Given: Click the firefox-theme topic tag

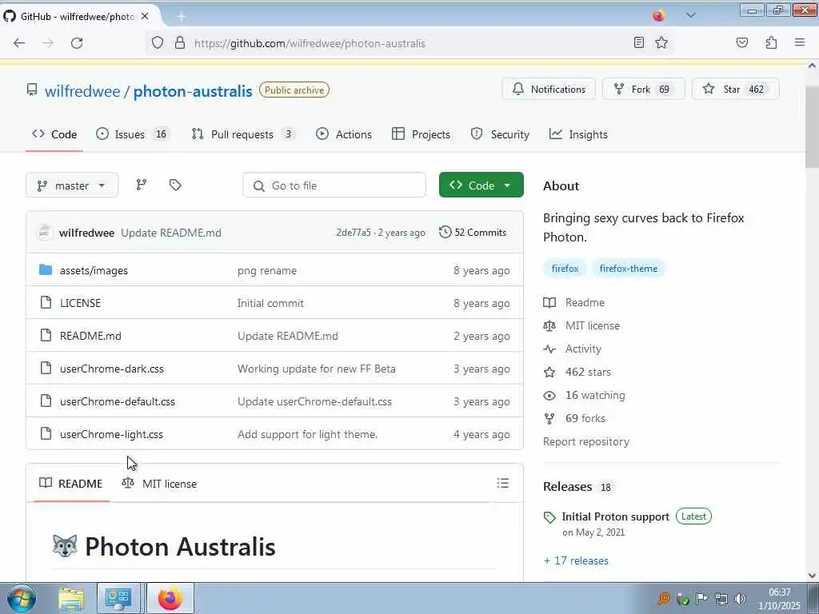Looking at the screenshot, I should (x=629, y=269).
